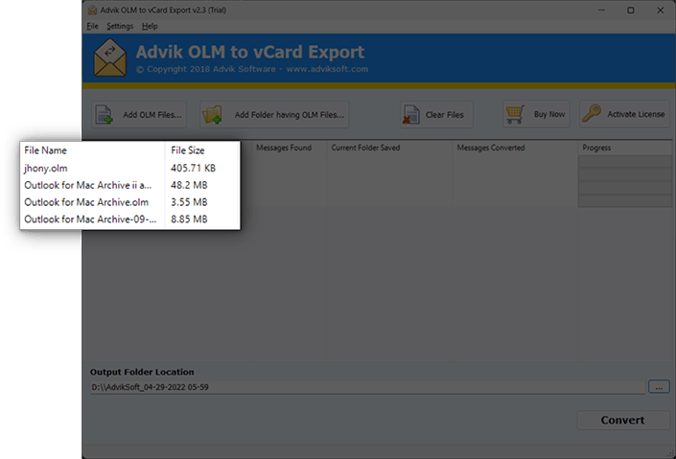Click the 405.71 KB file size cell
Image resolution: width=676 pixels, height=459 pixels.
193,168
